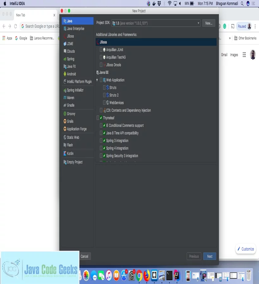Toggle Spring Security 3 integration checkbox
Viewport: 259px width, 284px height.
point(101,156)
